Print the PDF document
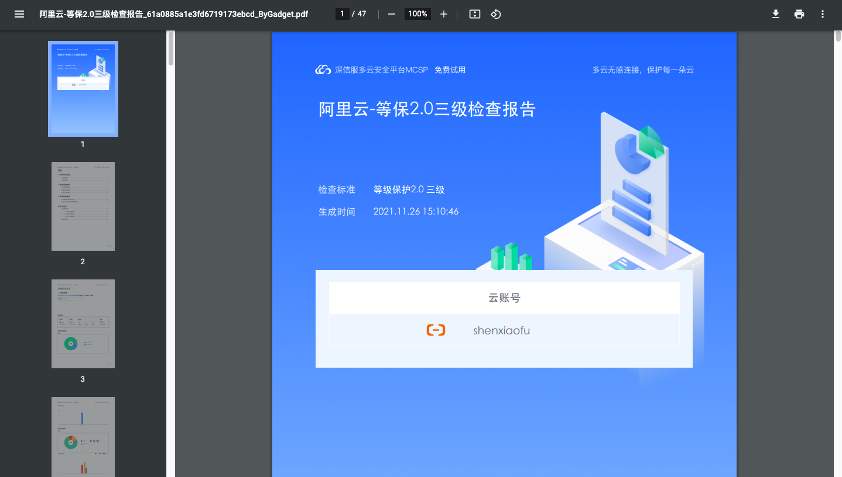 click(x=799, y=14)
